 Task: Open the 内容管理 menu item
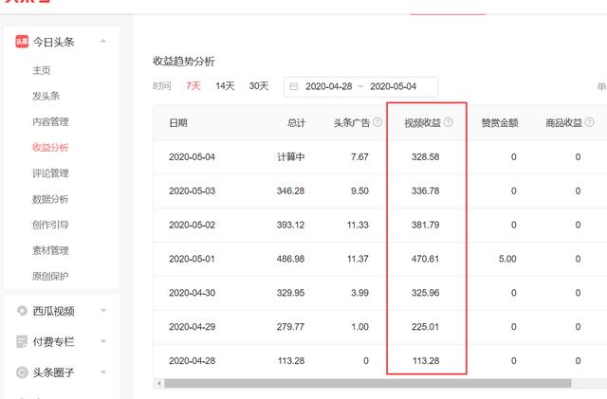50,121
